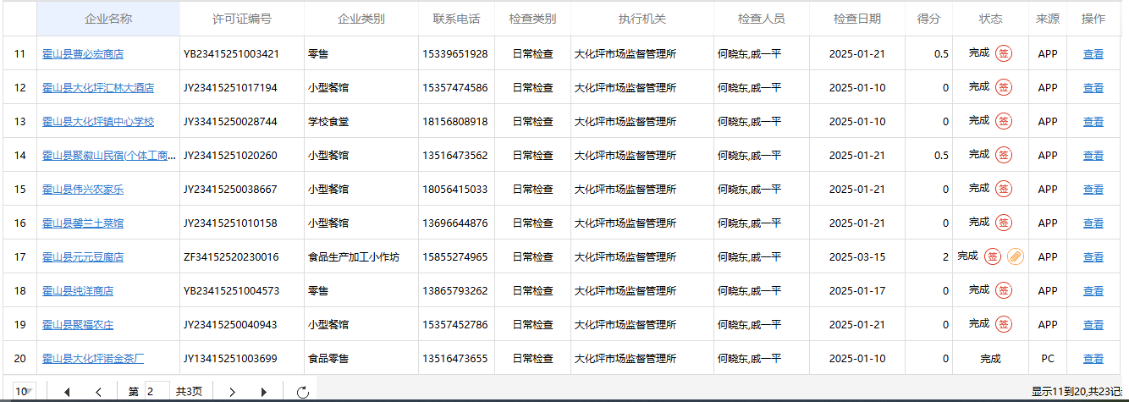Click the page number input field

pos(157,392)
